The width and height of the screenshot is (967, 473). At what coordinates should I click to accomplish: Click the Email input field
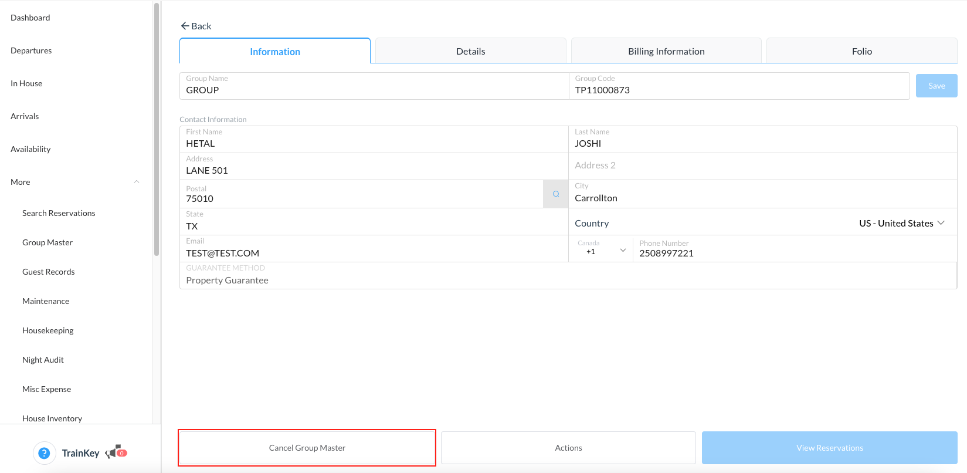pos(374,254)
